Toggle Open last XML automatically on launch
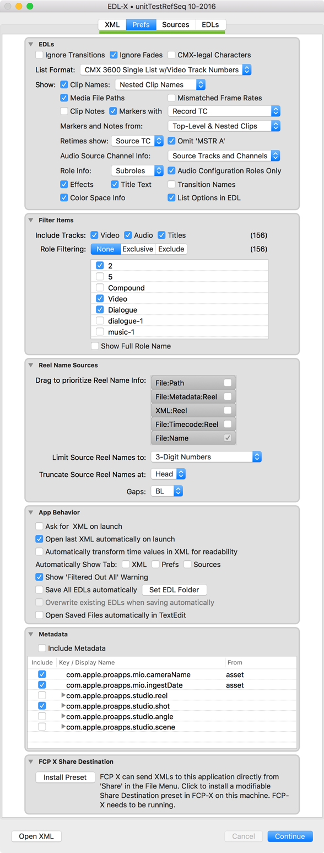 click(39, 539)
